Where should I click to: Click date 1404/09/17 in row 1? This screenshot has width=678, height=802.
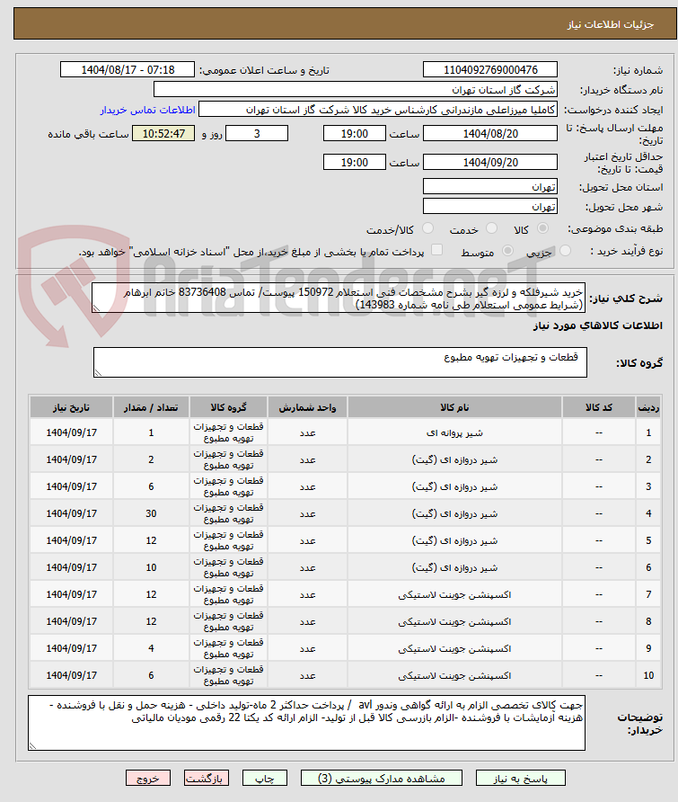pos(72,432)
